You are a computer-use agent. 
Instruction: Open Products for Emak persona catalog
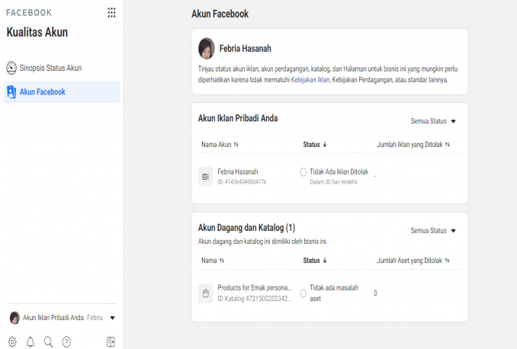click(x=254, y=288)
